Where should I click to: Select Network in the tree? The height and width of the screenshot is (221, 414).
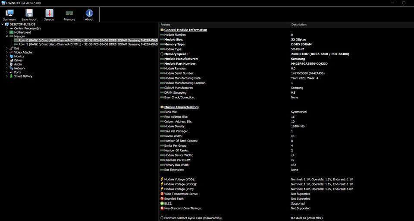tap(19, 68)
